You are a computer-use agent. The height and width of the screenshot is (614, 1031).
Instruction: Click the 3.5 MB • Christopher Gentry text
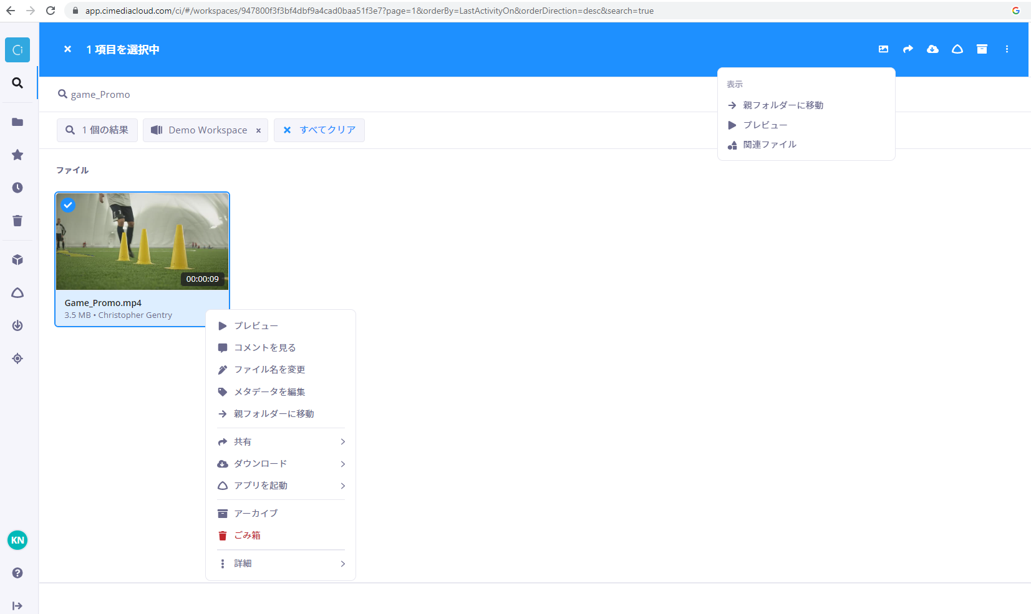click(119, 315)
